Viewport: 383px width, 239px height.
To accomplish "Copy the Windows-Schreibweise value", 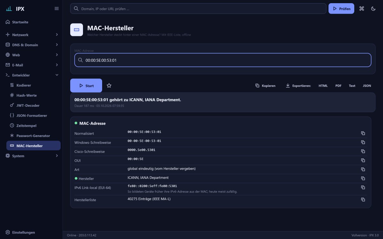I will 363,142.
